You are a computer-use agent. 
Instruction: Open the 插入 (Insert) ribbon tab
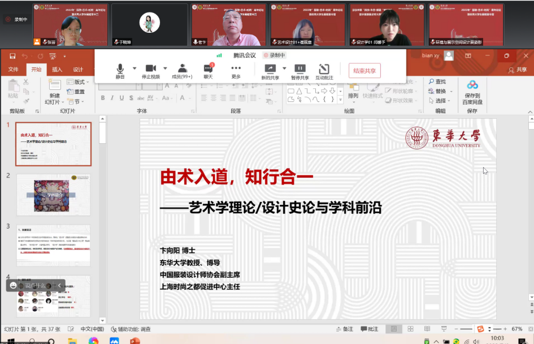click(x=57, y=70)
